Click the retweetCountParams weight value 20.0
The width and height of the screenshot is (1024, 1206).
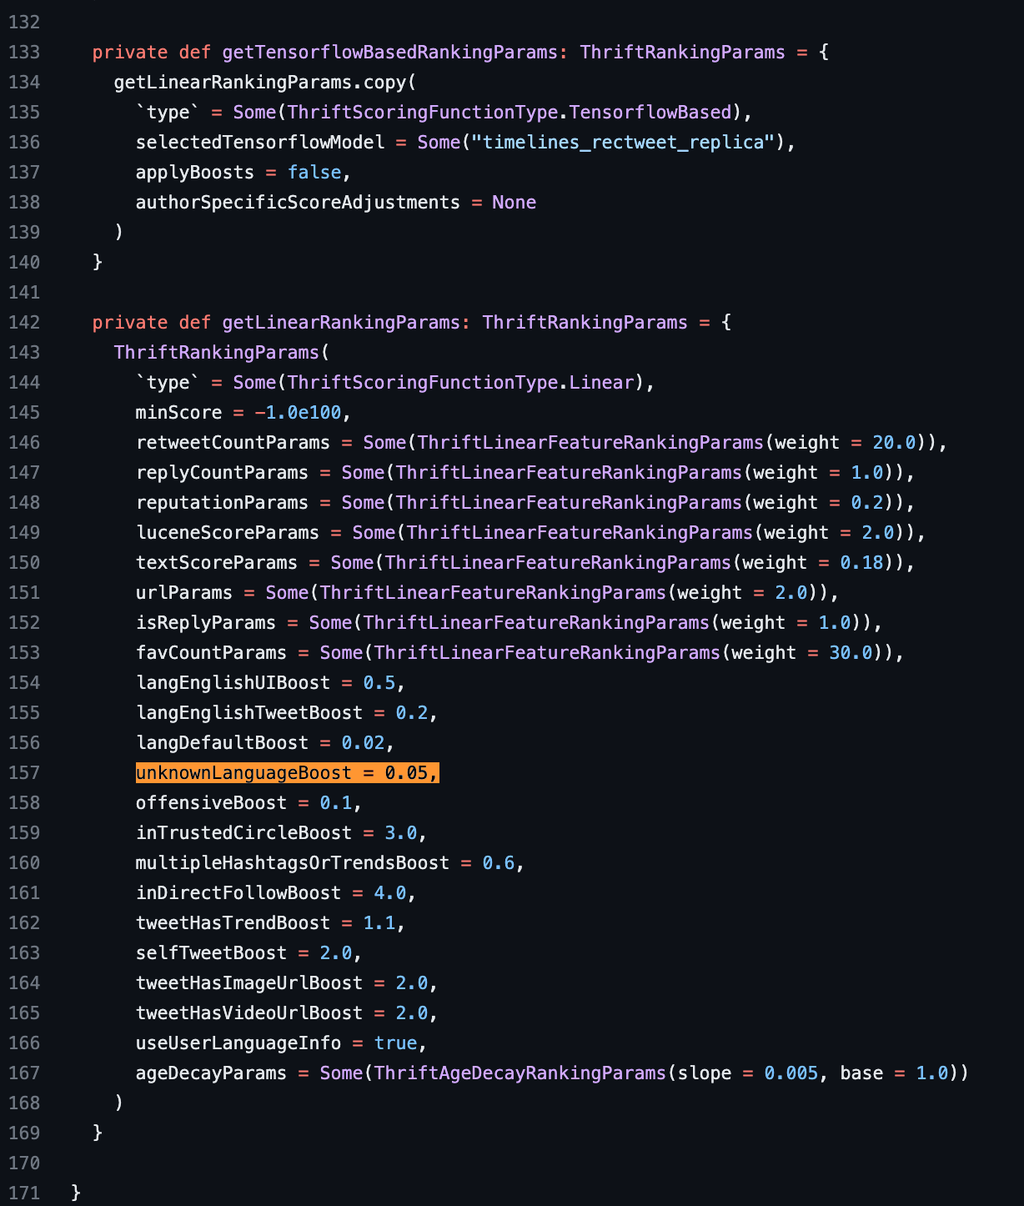coord(894,443)
